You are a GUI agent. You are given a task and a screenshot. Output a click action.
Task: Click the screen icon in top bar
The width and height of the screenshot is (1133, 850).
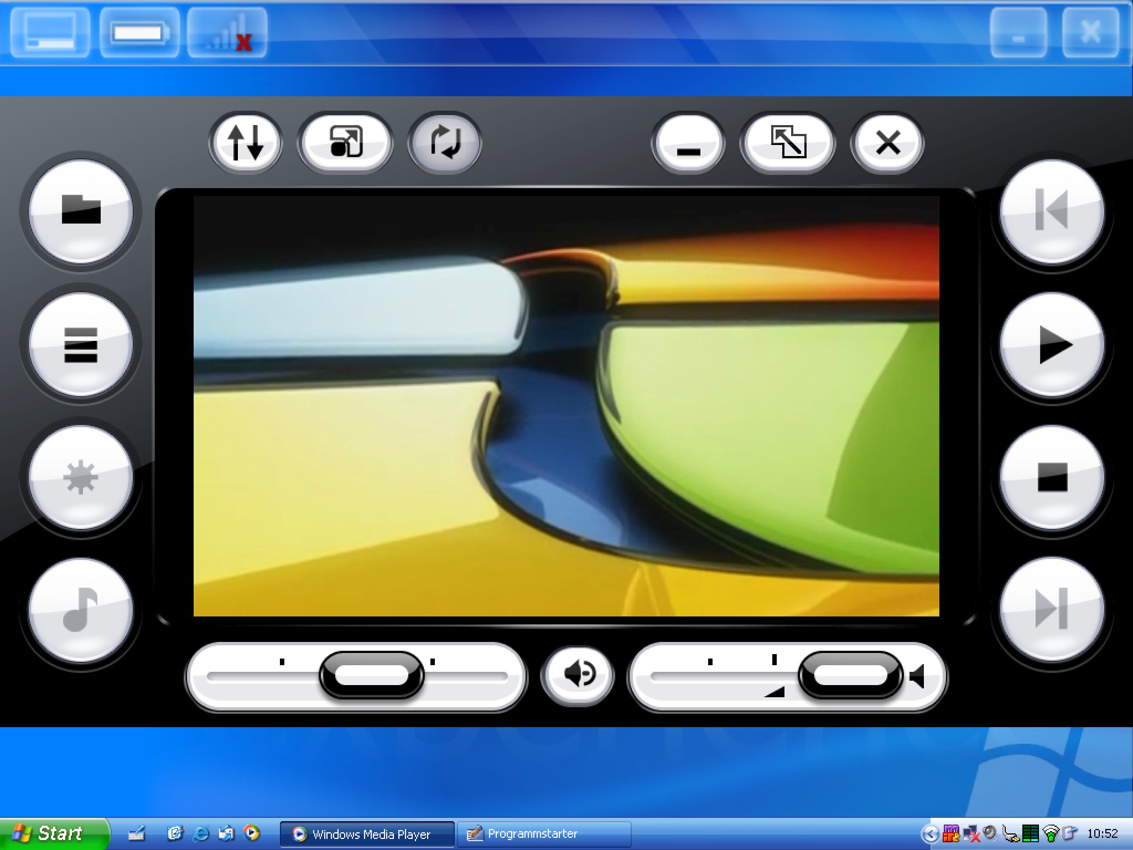(50, 32)
